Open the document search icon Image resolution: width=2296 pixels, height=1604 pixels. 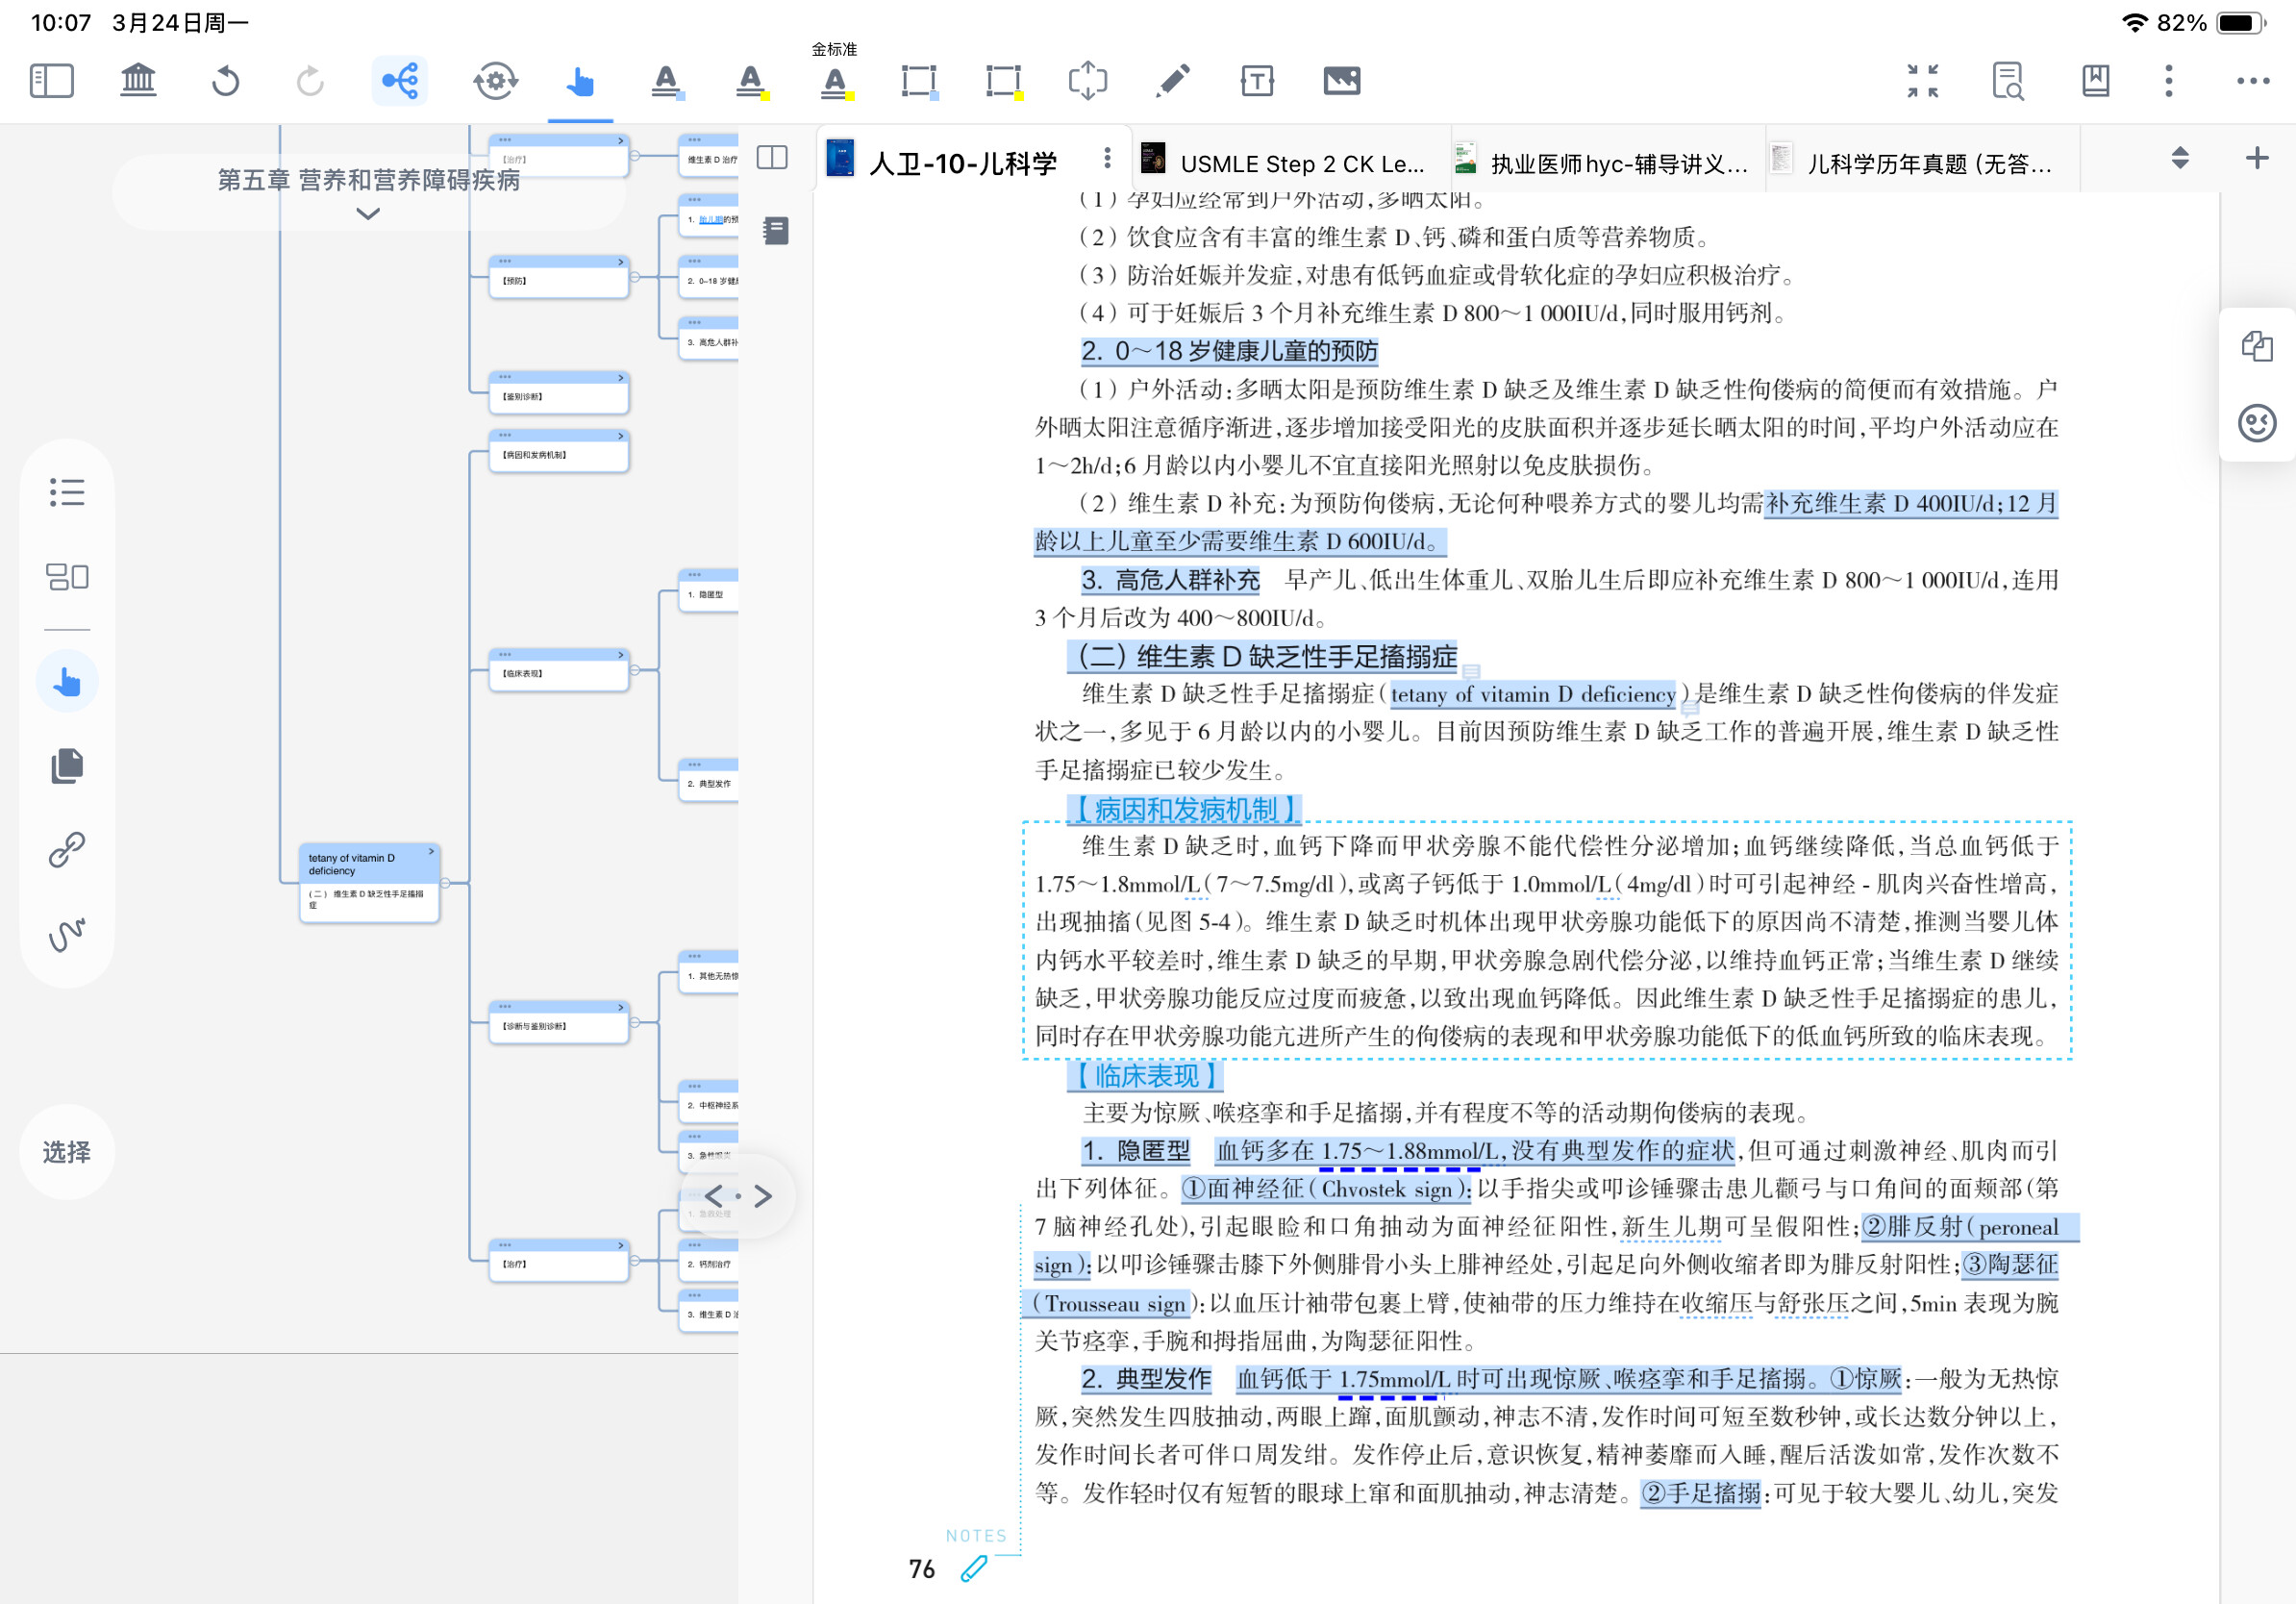coord(2007,81)
